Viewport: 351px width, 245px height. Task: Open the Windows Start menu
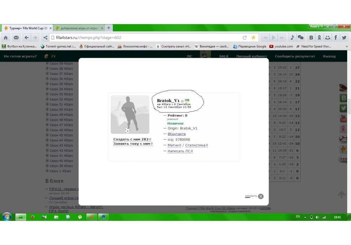tap(7, 217)
